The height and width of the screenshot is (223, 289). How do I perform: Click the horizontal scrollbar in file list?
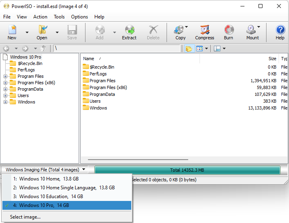click(x=161, y=160)
